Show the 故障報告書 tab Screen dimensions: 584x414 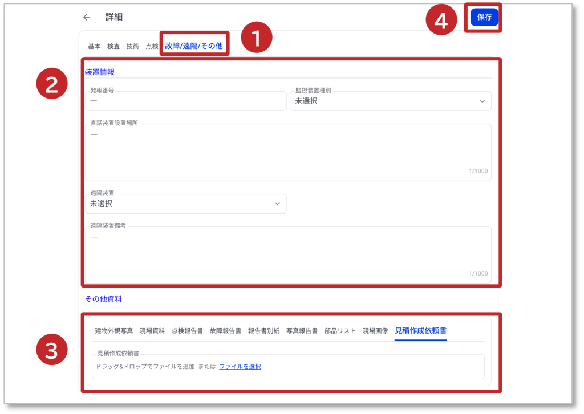(225, 331)
